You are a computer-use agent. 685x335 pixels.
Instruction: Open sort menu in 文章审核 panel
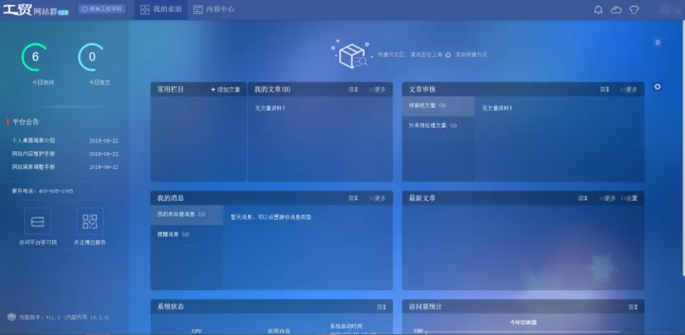click(605, 90)
